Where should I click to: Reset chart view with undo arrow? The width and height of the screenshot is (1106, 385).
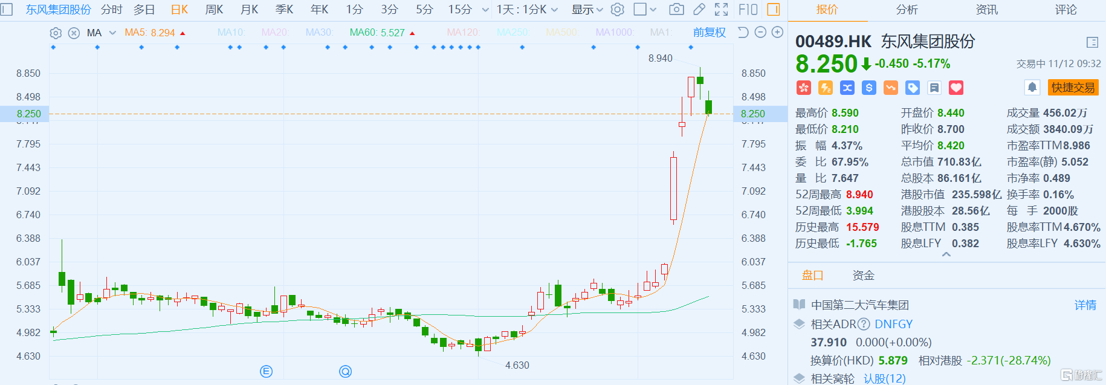(x=743, y=33)
